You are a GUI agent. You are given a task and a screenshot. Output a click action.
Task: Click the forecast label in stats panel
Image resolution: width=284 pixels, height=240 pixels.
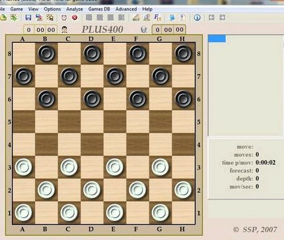click(x=241, y=171)
